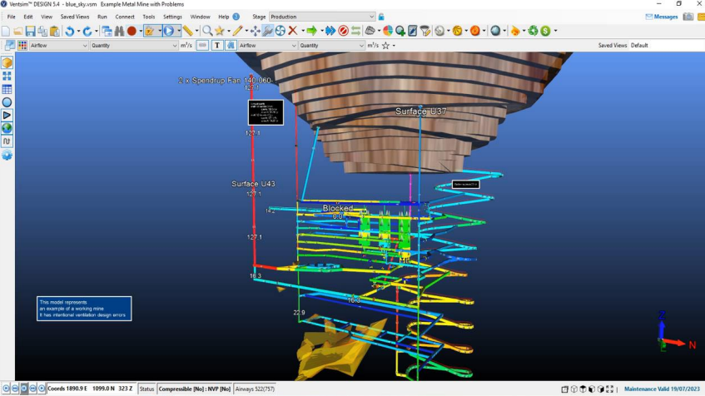Viewport: 705px width, 396px height.
Task: Select the magnifier Zoom tool
Action: (x=207, y=31)
